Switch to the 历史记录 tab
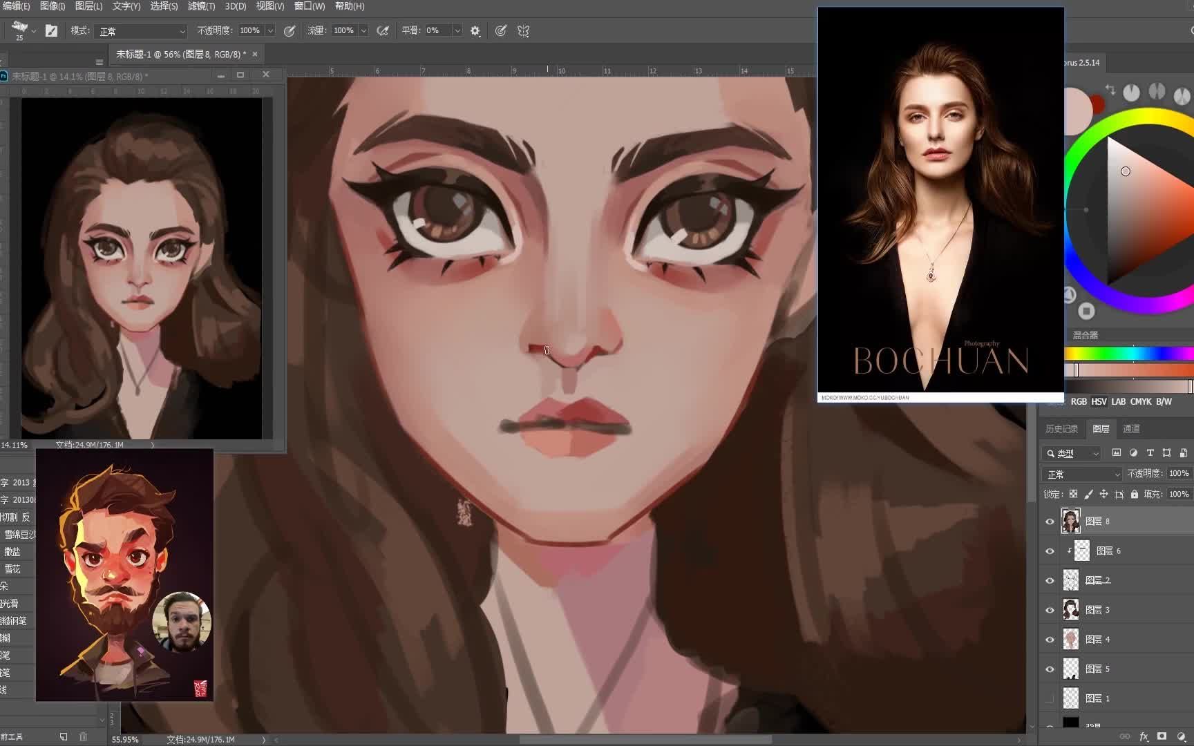The width and height of the screenshot is (1194, 746). tap(1061, 429)
